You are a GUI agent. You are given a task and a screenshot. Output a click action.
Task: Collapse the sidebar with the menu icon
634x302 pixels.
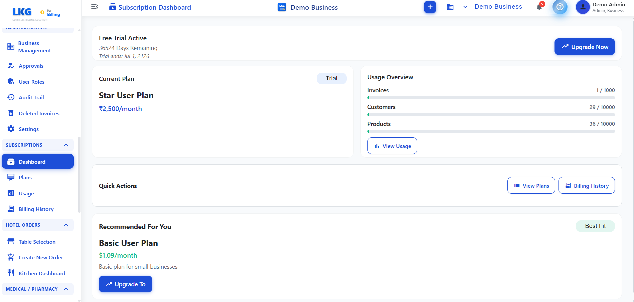click(95, 7)
